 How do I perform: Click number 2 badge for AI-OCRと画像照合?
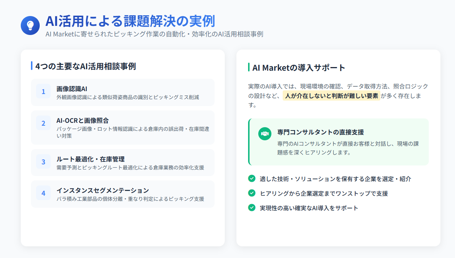43,123
